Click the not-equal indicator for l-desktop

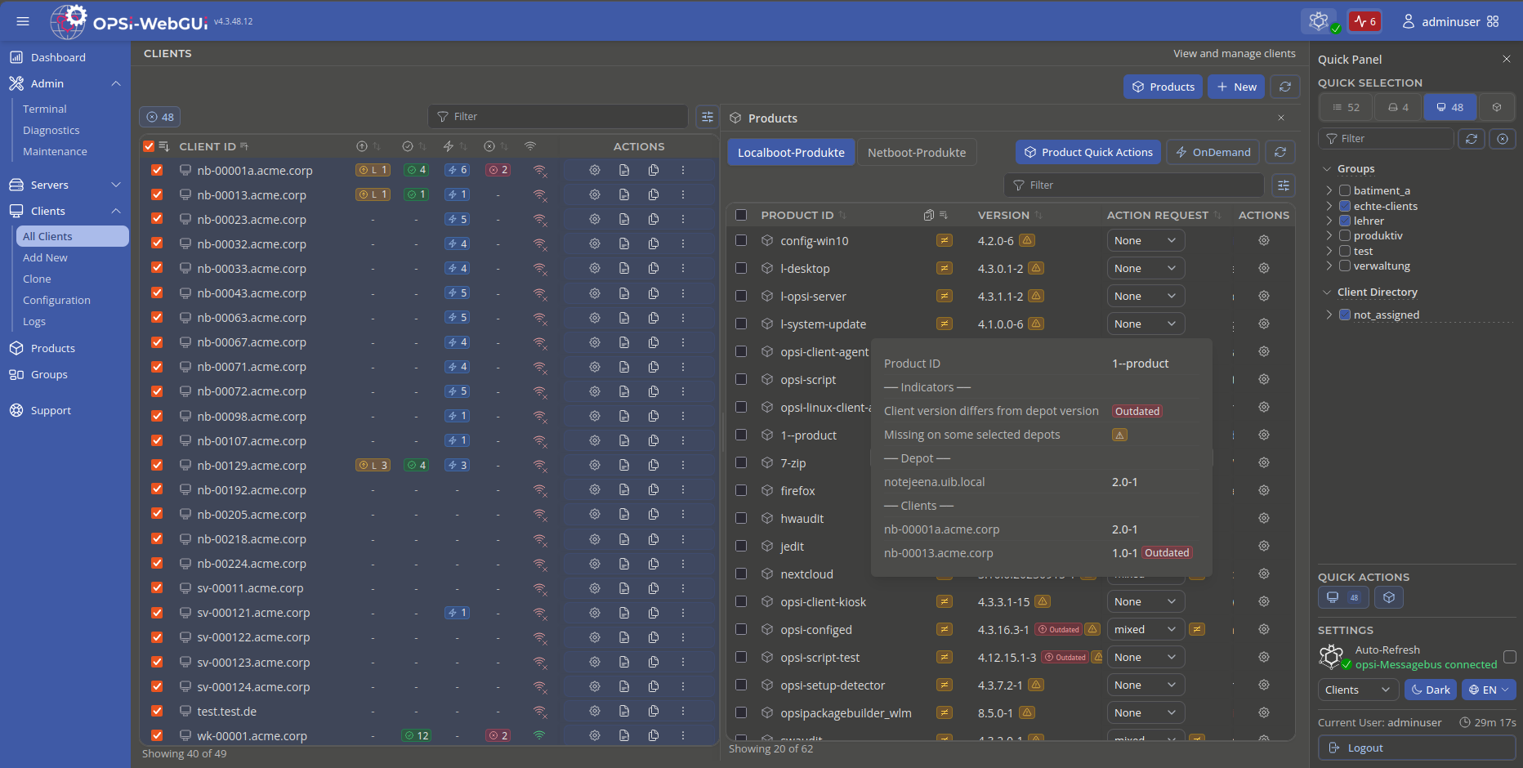coord(945,268)
